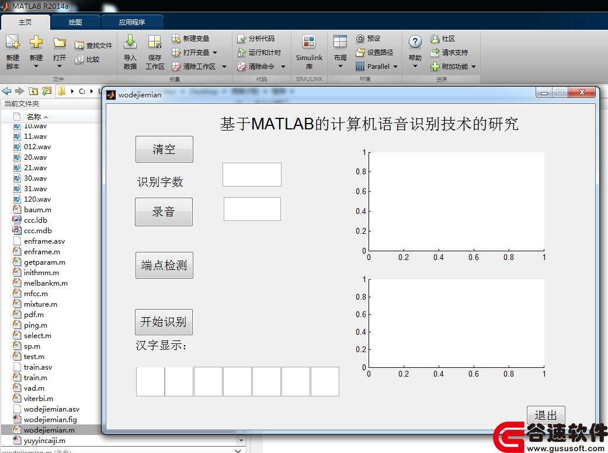
Task: Expand the Help (帮助) dropdown arrow
Action: click(415, 66)
